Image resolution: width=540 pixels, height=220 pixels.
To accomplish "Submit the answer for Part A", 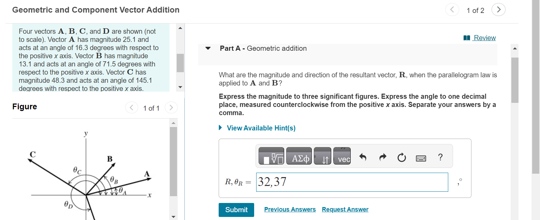I will (236, 210).
